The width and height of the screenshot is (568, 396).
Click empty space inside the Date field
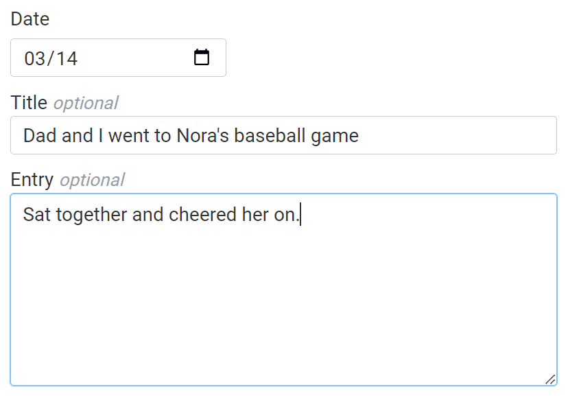(x=137, y=58)
